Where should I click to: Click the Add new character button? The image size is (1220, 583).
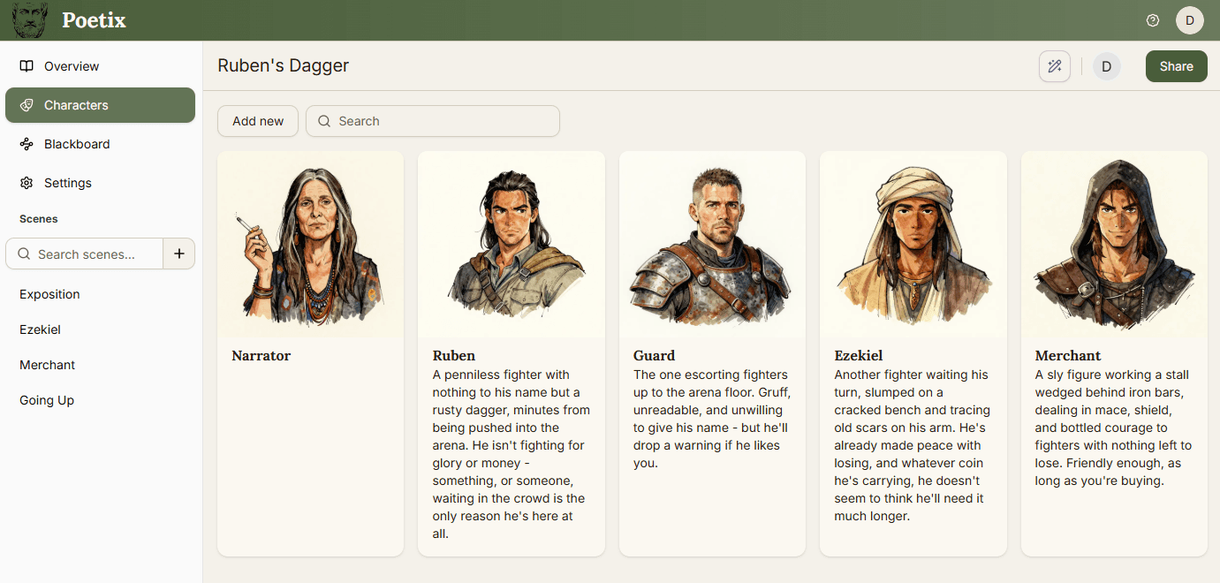[x=258, y=121]
